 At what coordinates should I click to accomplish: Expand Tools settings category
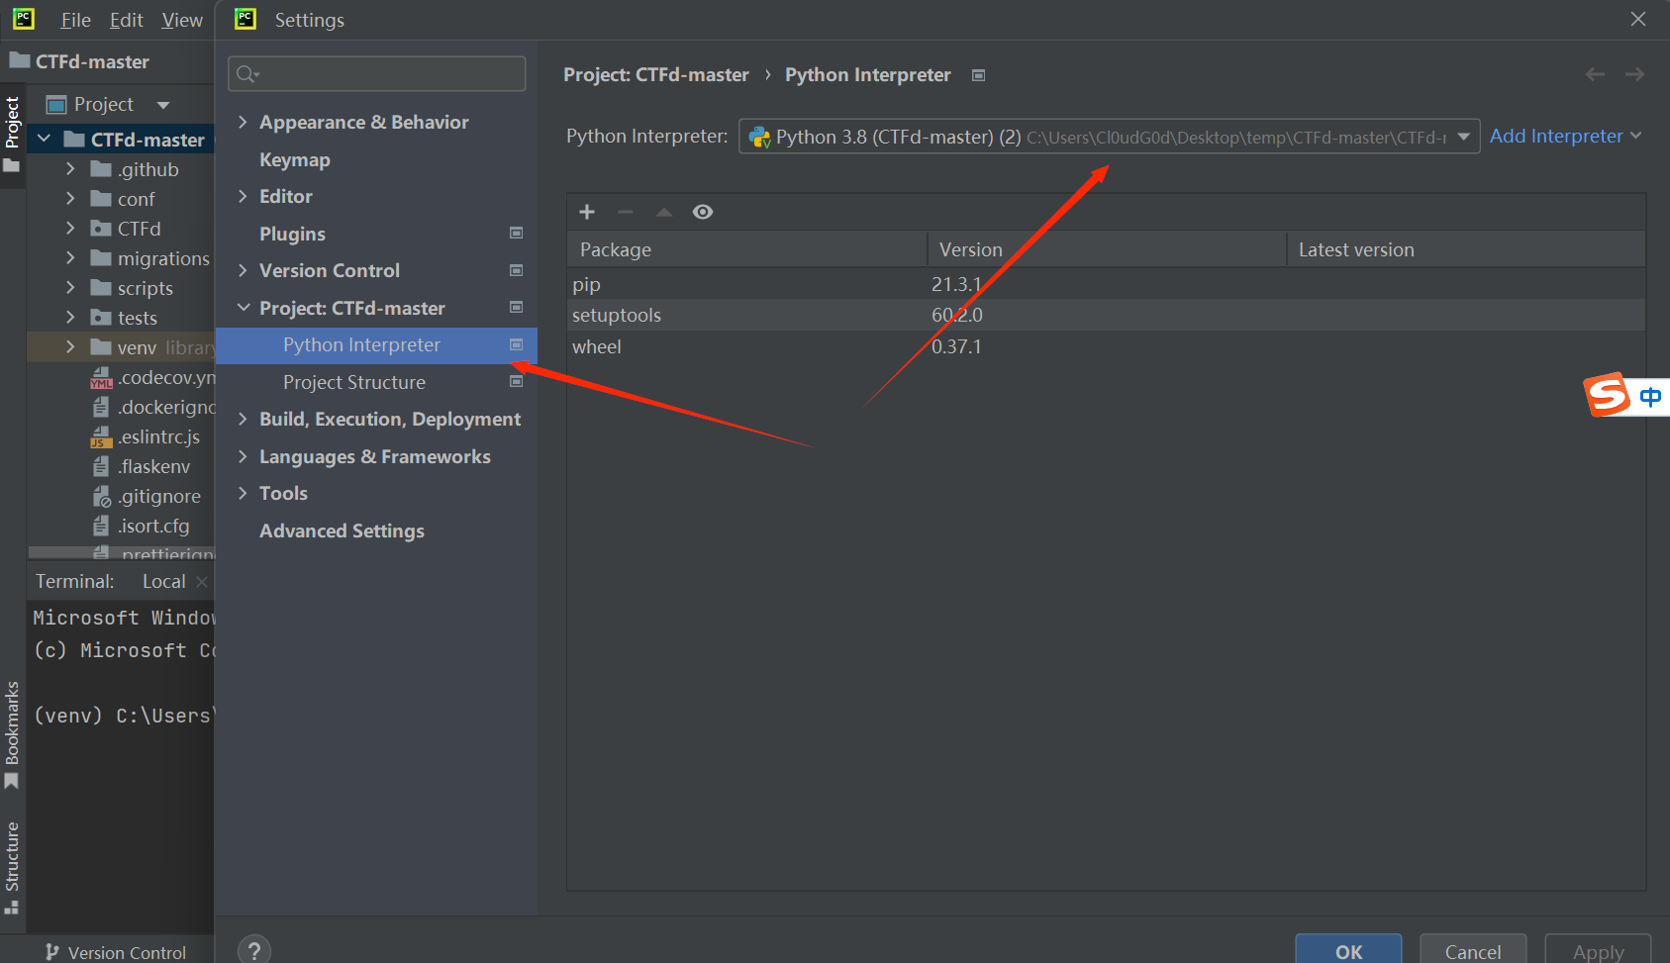[243, 493]
